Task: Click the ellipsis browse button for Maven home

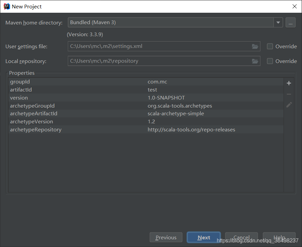Action: [291, 22]
